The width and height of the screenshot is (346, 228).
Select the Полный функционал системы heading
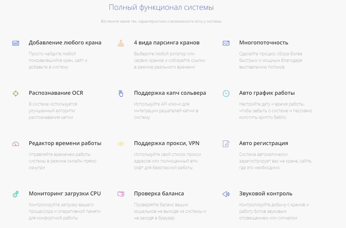[x=161, y=7]
